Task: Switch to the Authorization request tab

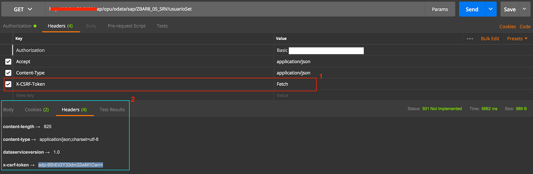Action: pos(17,26)
